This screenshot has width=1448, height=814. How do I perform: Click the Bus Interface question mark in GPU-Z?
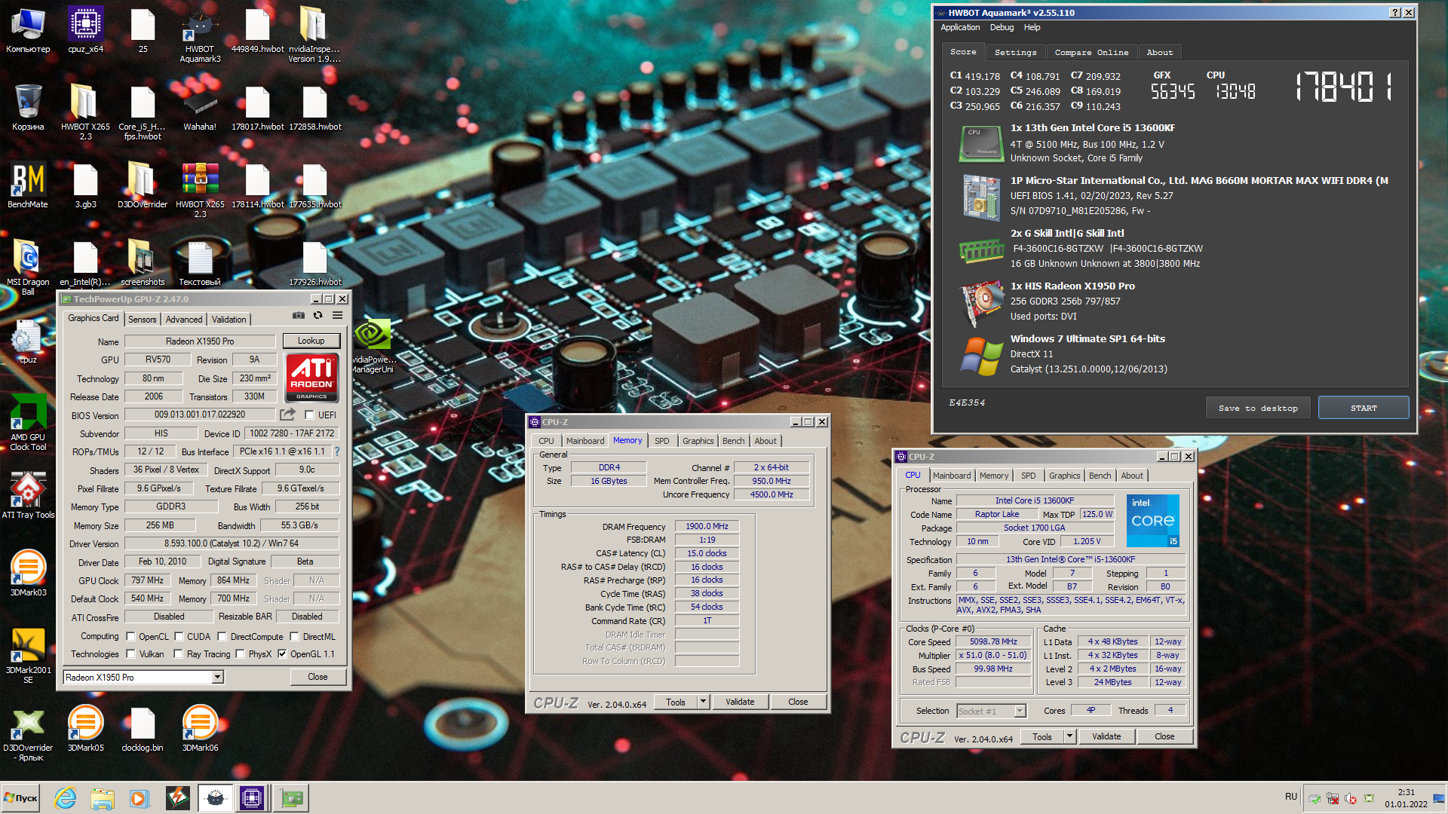pos(337,451)
